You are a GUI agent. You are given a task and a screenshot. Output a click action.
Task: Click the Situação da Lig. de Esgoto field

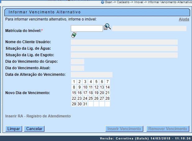tap(124, 55)
